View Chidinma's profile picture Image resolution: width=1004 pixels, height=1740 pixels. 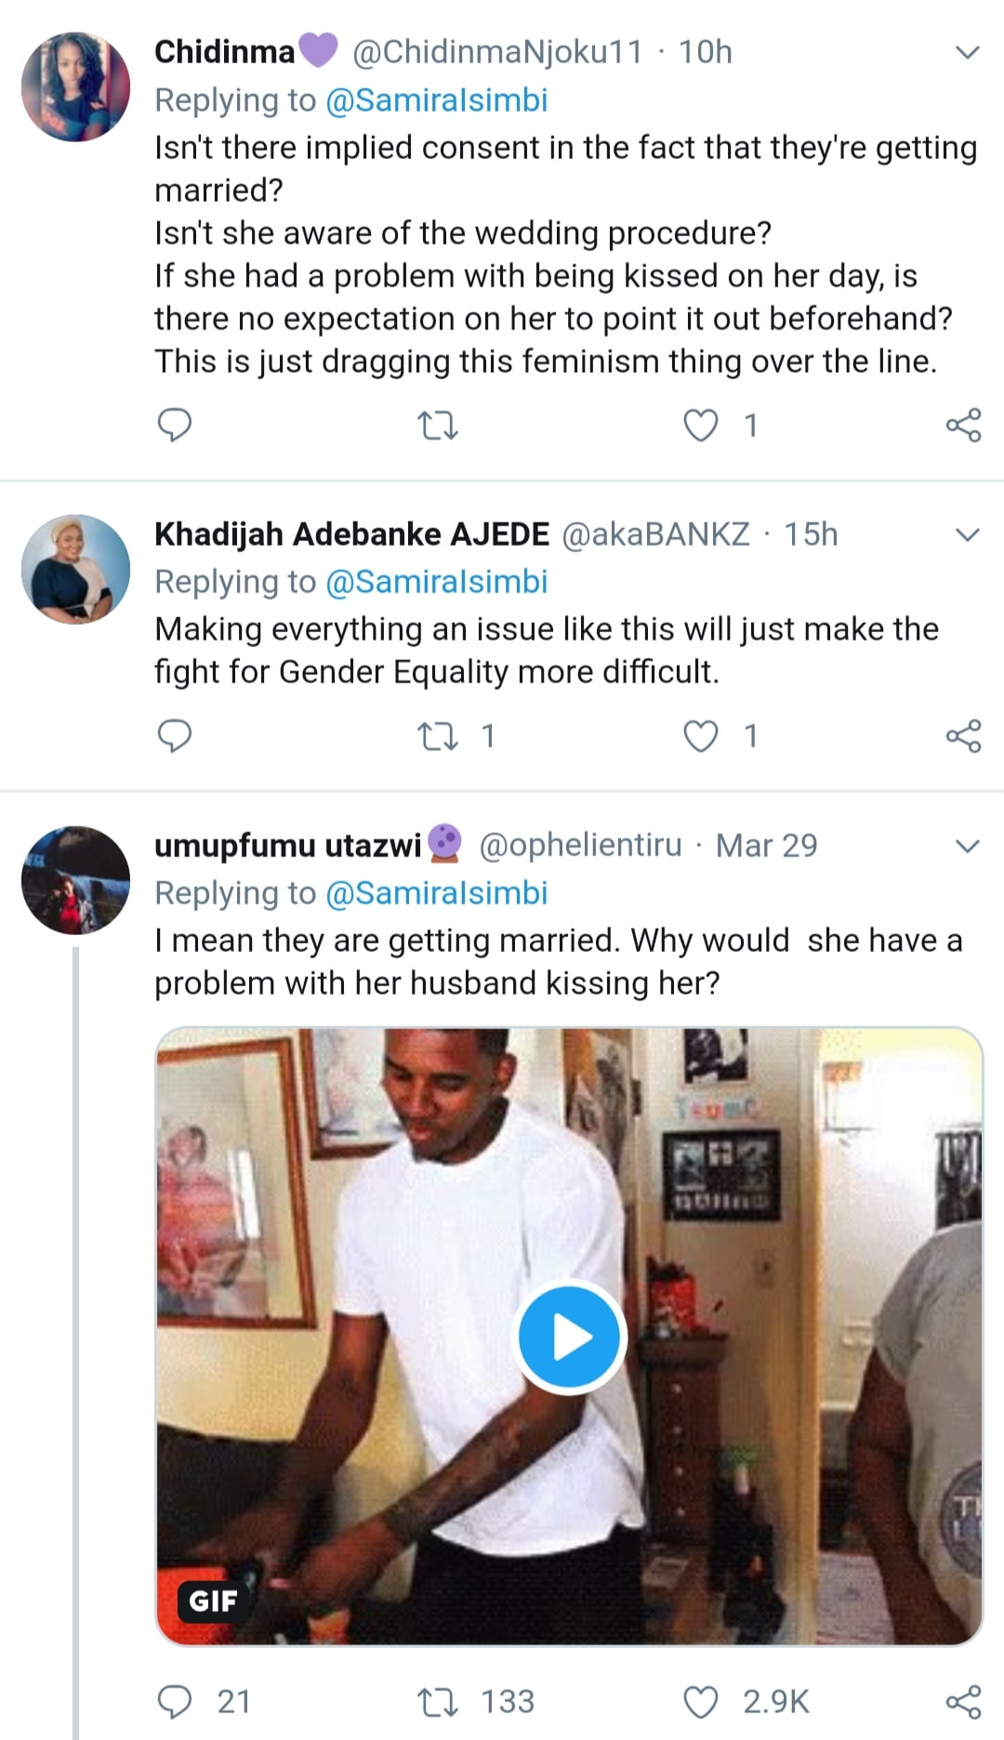(75, 86)
